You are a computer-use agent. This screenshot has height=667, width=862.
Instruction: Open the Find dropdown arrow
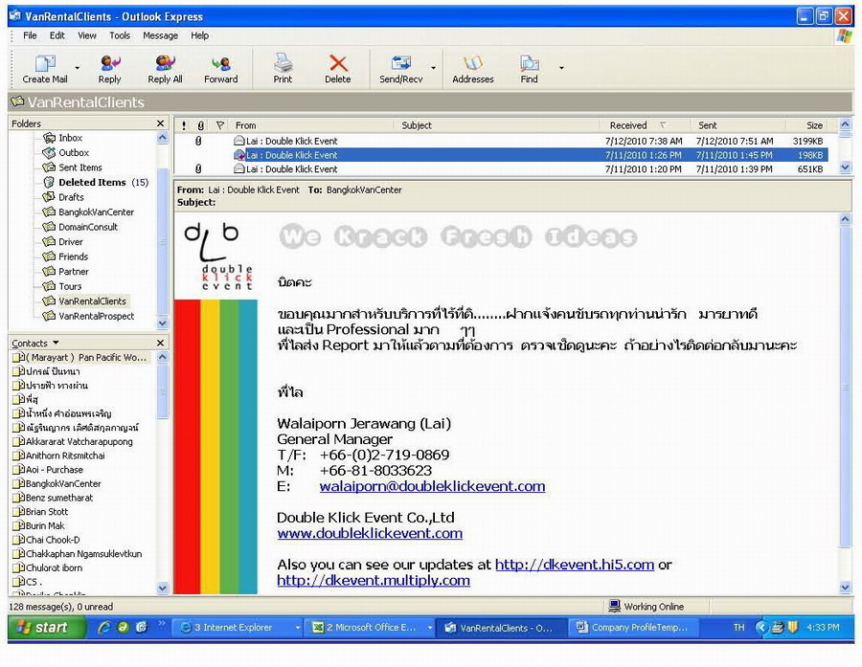click(561, 68)
